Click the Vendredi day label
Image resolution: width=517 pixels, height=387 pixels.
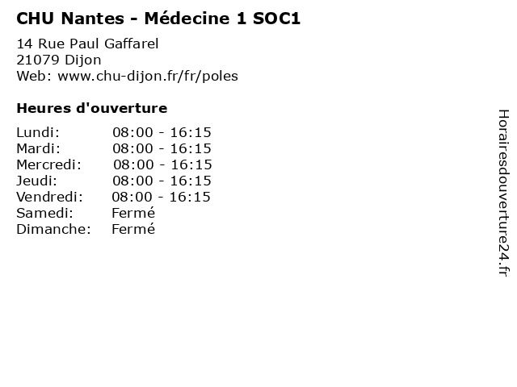click(50, 197)
